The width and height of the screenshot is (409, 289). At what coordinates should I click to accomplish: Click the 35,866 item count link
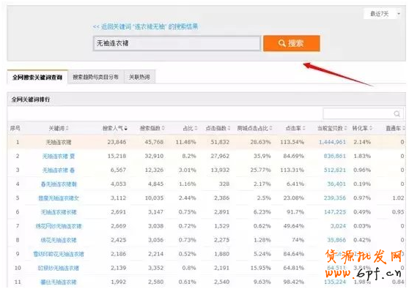pyautogui.click(x=336, y=240)
